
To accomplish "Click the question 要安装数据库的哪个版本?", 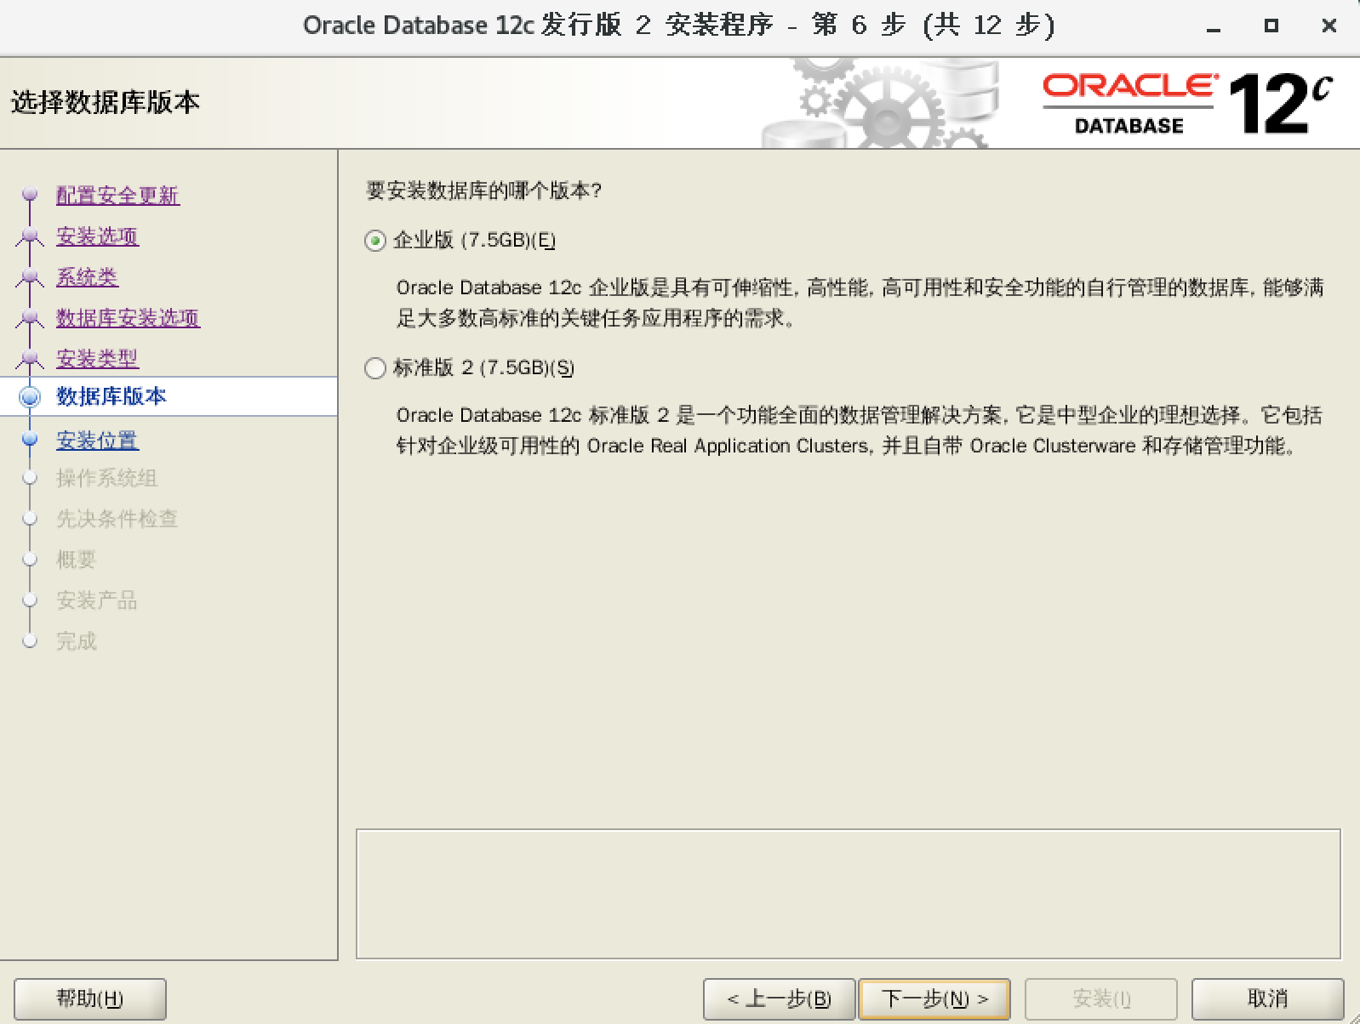I will coord(483,191).
